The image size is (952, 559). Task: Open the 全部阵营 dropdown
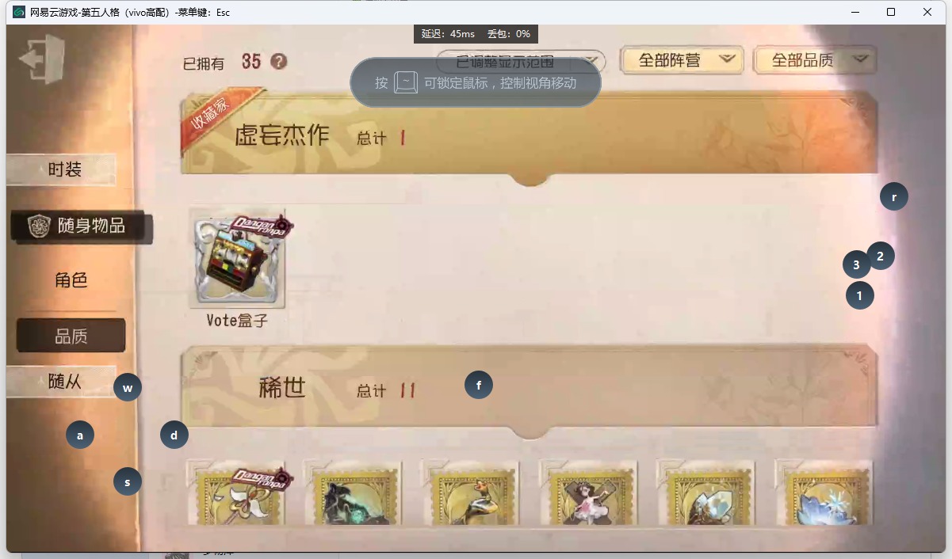click(x=682, y=60)
